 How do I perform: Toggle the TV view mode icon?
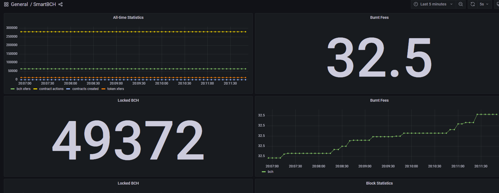coord(498,4)
